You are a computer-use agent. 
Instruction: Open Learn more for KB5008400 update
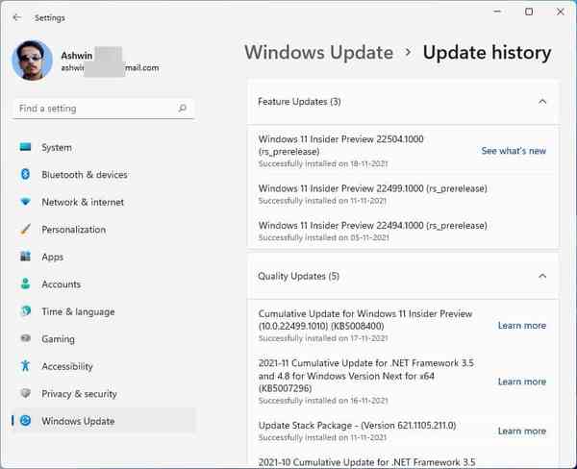pos(521,326)
